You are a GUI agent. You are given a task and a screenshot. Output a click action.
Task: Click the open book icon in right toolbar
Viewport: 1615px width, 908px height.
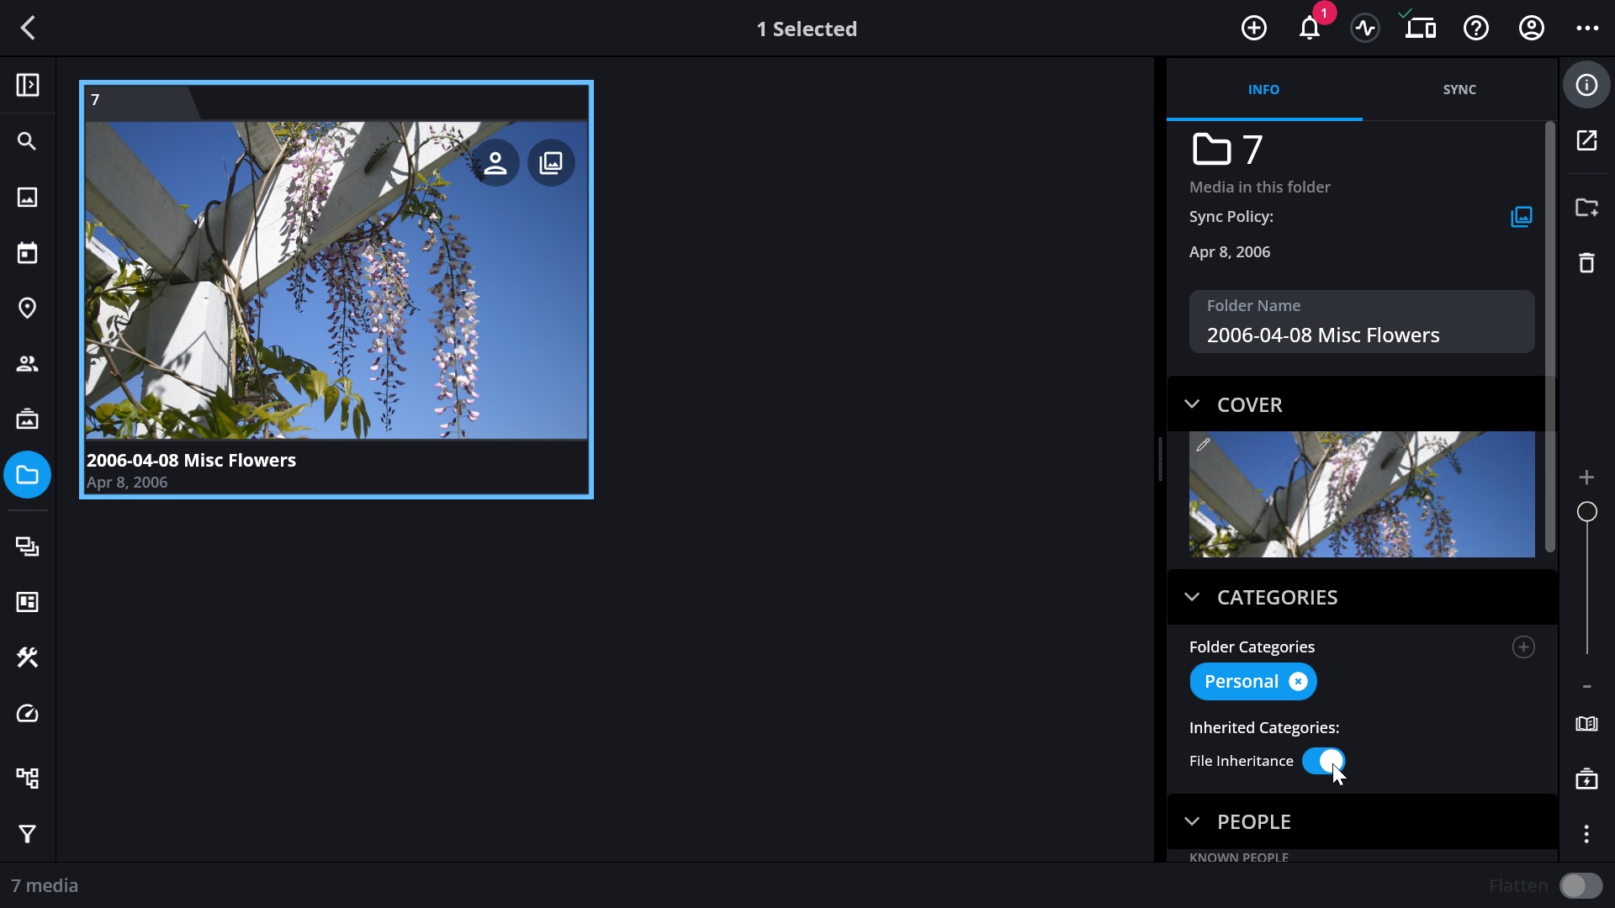tap(1586, 724)
